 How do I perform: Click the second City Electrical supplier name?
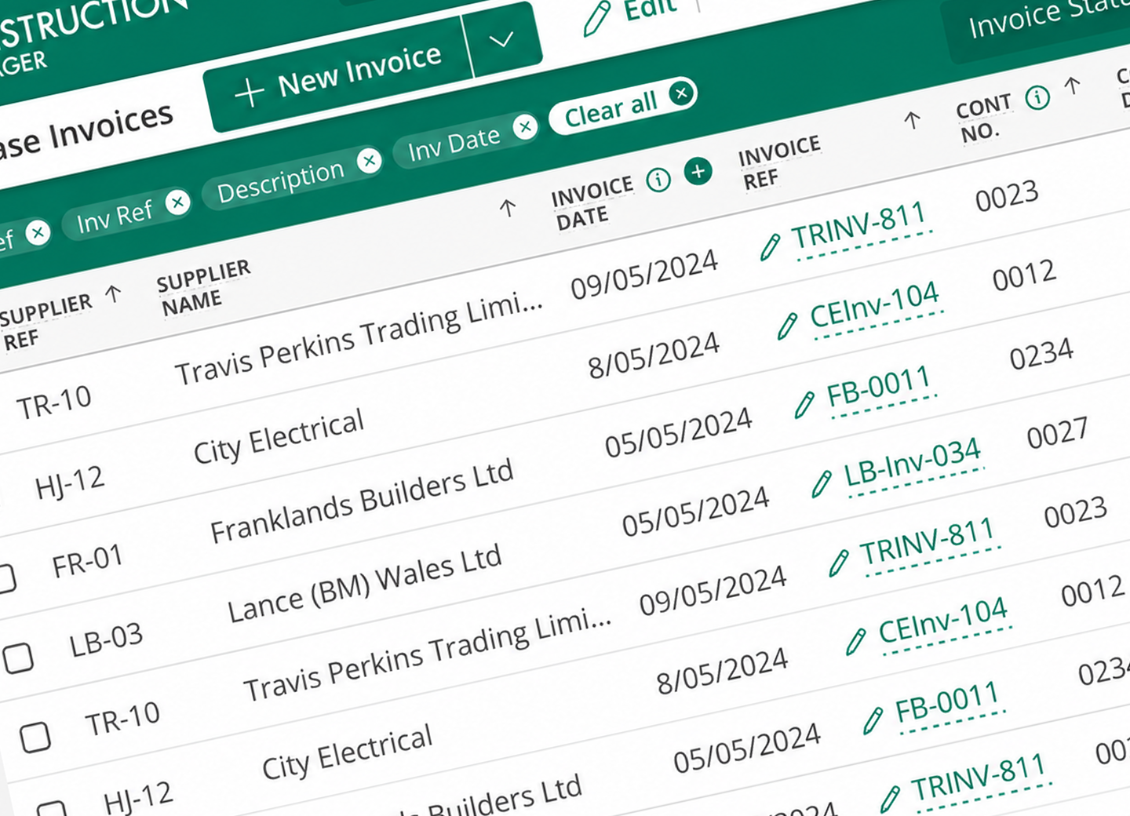347,753
